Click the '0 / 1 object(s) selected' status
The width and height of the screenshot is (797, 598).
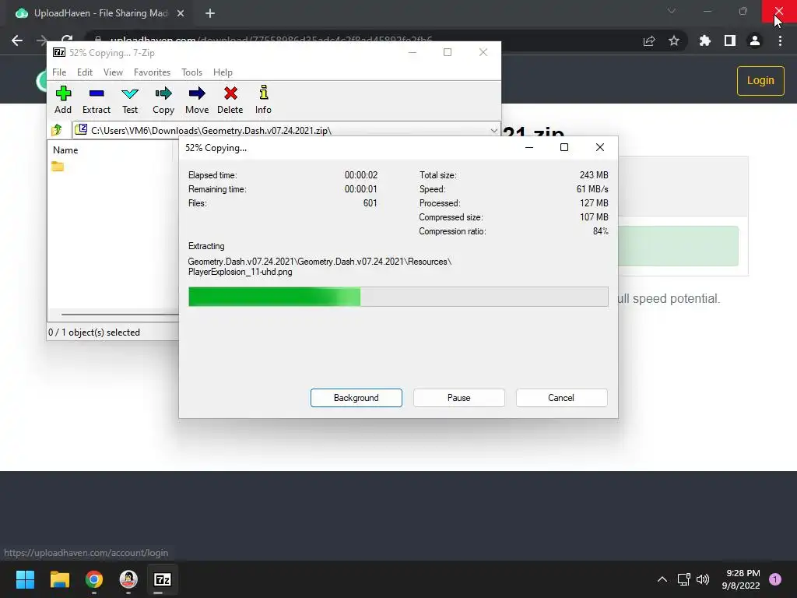[x=94, y=332]
